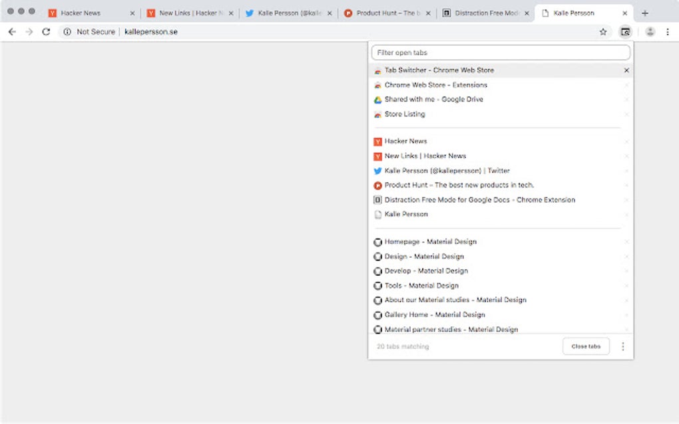
Task: Select Homepage - Material Design in the list
Action: tap(430, 241)
